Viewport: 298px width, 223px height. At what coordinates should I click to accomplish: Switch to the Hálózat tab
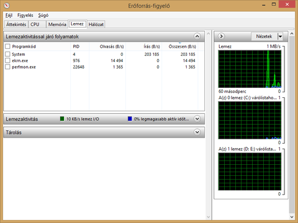pos(96,24)
